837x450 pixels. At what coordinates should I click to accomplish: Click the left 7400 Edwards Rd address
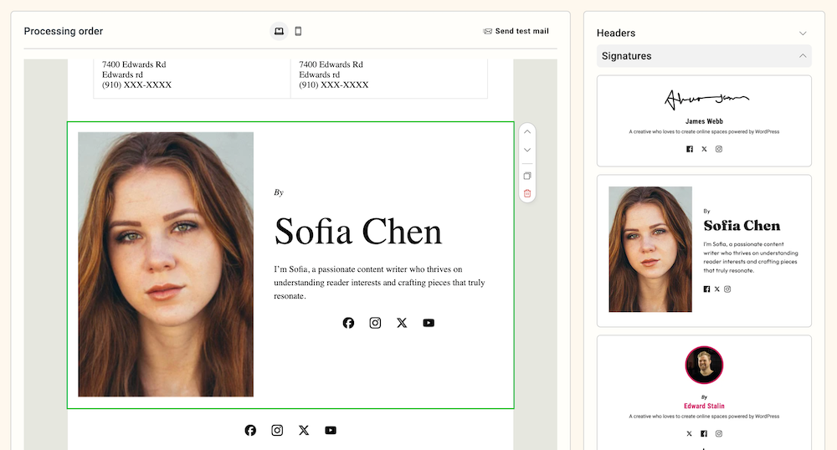point(134,64)
